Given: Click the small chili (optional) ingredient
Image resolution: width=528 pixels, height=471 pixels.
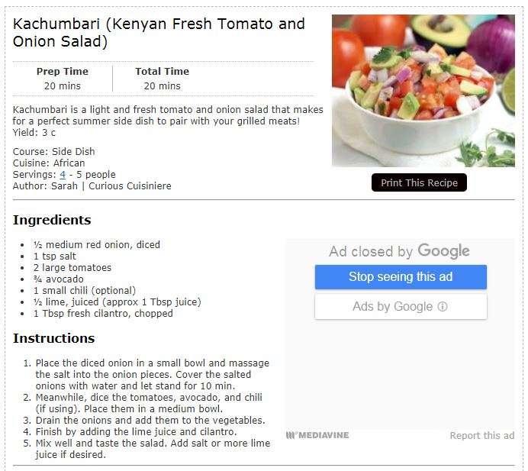Looking at the screenshot, I should point(85,291).
